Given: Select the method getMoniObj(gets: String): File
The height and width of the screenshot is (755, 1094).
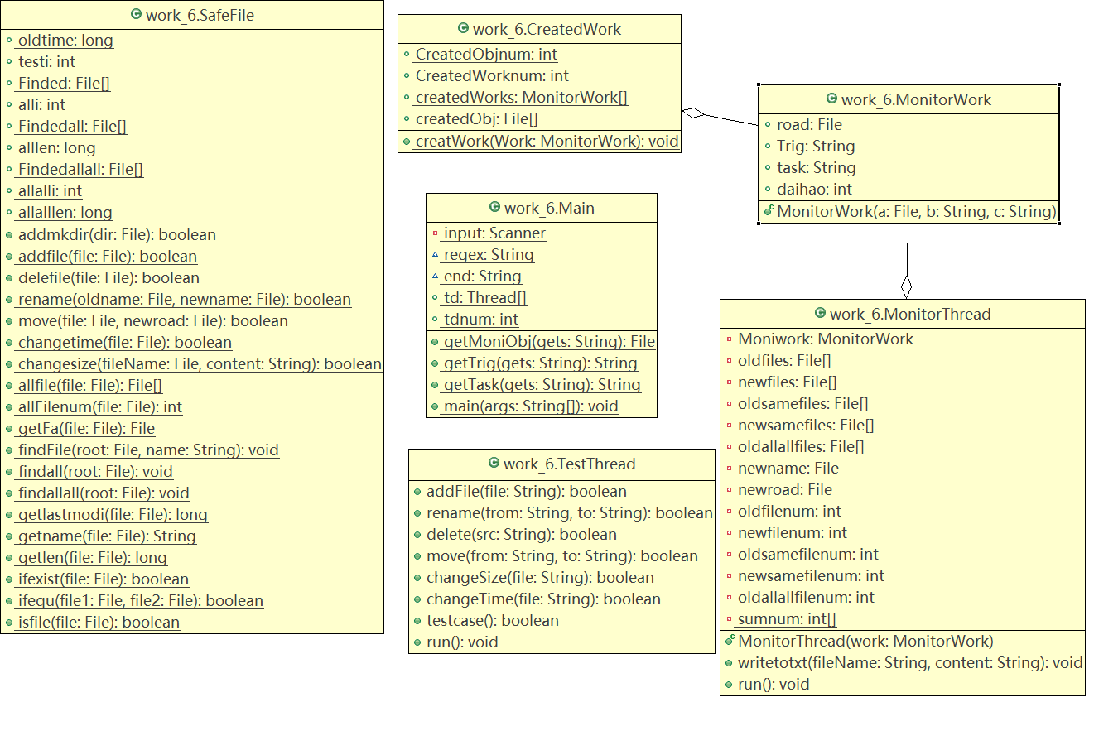Looking at the screenshot, I should [x=549, y=341].
